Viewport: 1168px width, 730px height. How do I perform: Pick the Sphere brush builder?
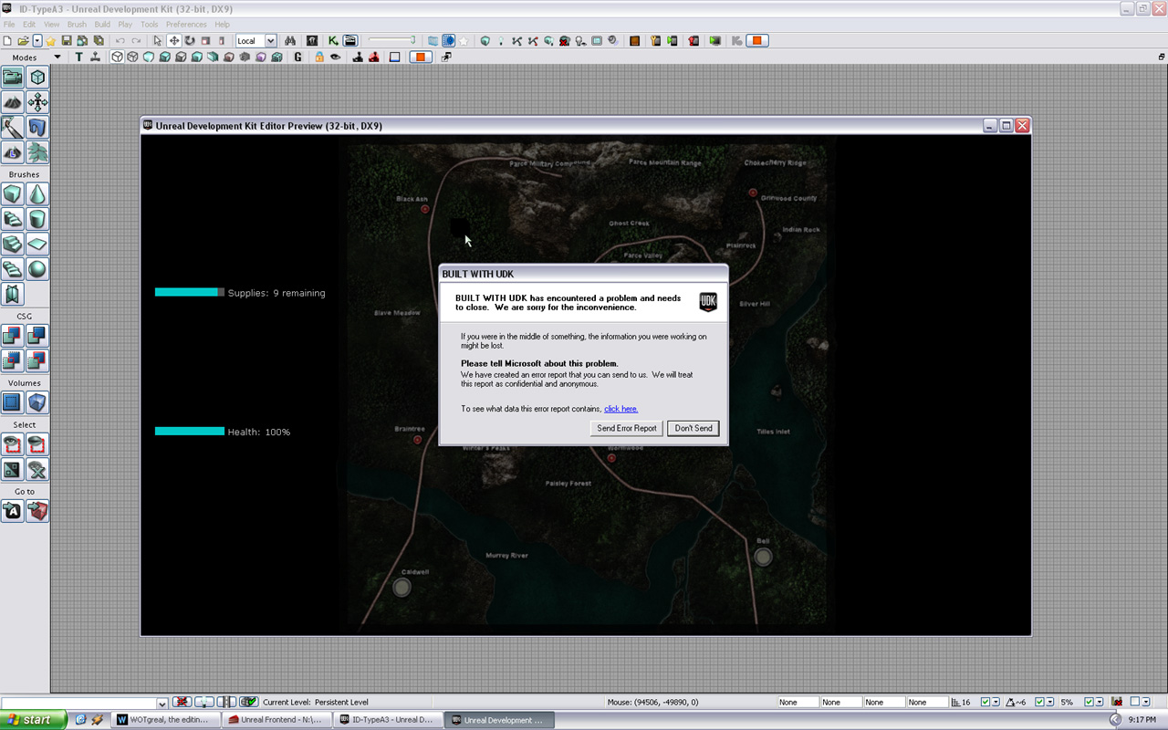[37, 269]
